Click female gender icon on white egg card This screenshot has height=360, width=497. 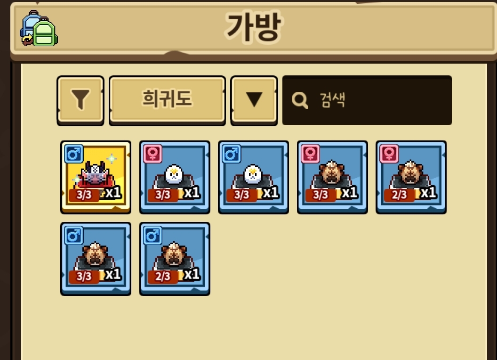click(x=153, y=154)
